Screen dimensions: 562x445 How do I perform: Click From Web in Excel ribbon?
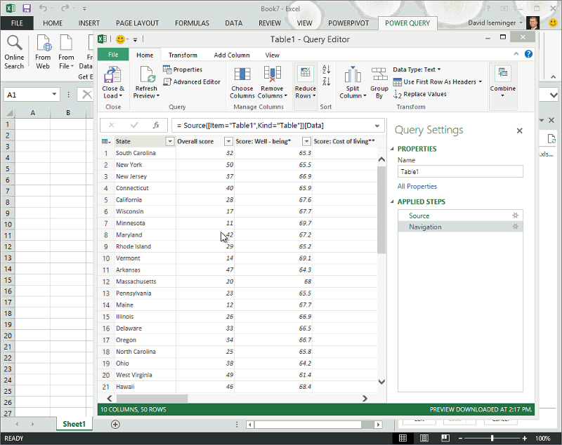click(x=43, y=52)
